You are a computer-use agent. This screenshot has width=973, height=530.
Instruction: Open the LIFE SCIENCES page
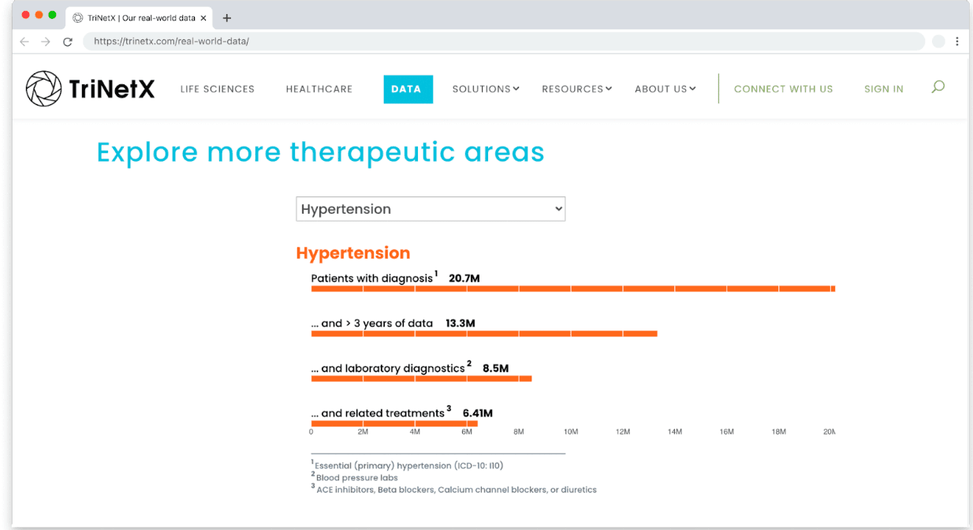(217, 88)
